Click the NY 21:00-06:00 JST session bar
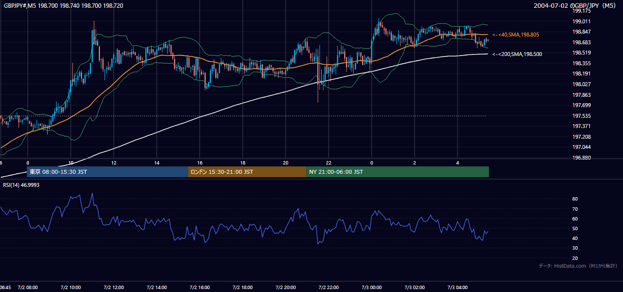Image resolution: width=623 pixels, height=292 pixels. (397, 172)
